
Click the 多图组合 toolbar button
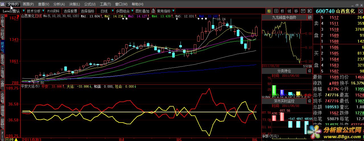(x=123, y=11)
